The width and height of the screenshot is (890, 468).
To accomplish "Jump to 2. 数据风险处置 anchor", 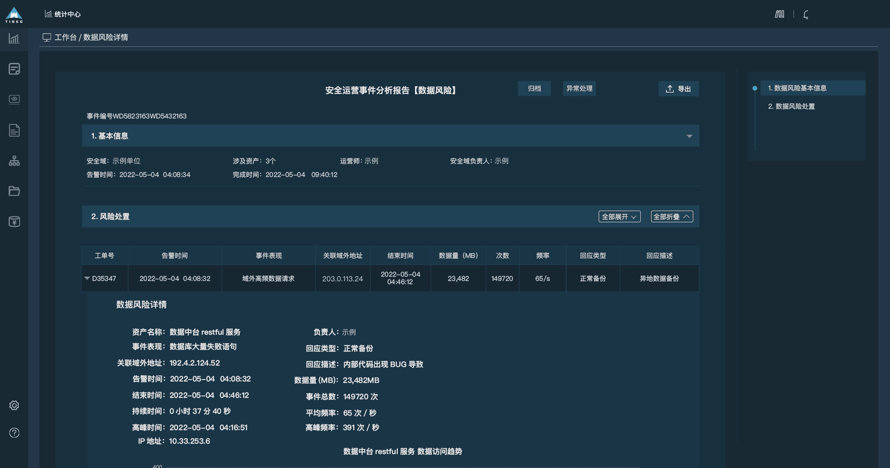I will (792, 106).
